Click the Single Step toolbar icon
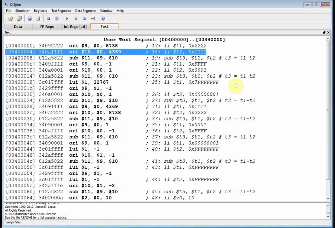335x228 pixels. pos(93,19)
